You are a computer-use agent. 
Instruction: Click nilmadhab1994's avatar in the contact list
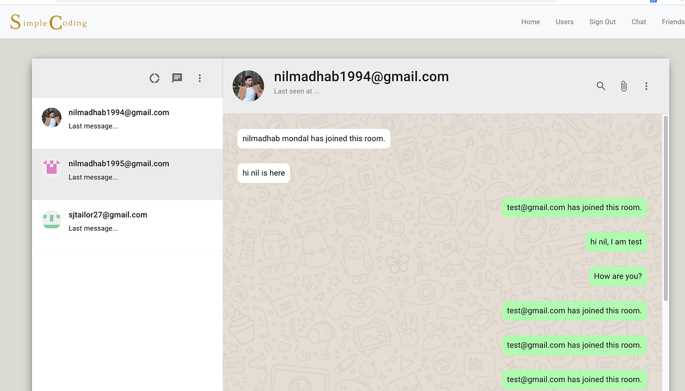(x=51, y=117)
